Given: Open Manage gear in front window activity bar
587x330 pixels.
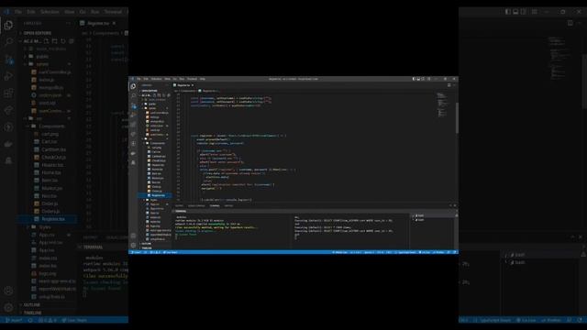Looking at the screenshot, I should point(133,245).
